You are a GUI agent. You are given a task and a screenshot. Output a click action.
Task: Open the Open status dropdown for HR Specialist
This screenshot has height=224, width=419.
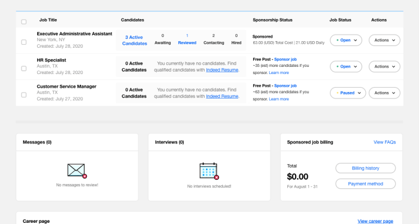point(346,67)
